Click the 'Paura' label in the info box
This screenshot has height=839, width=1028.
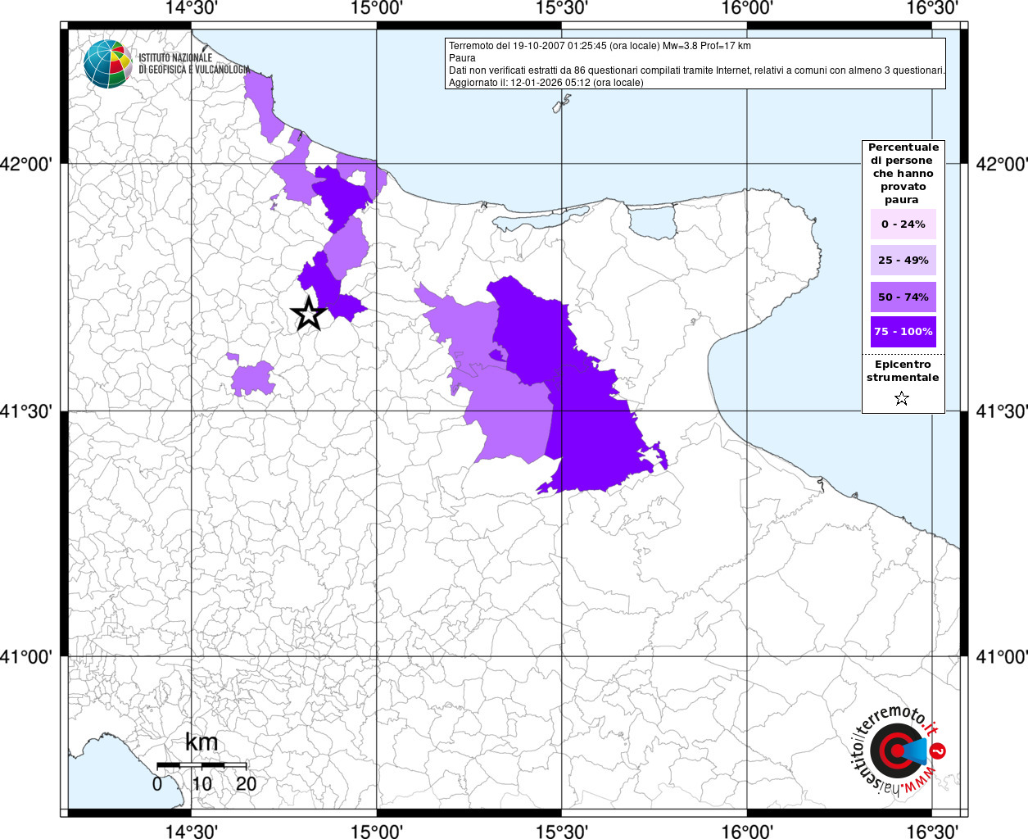[x=462, y=58]
